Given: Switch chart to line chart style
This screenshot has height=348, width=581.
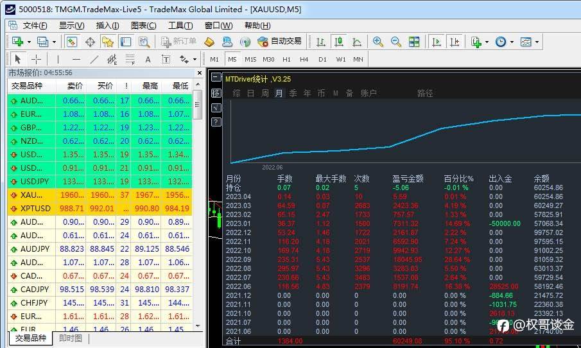Looking at the screenshot, I should [357, 42].
